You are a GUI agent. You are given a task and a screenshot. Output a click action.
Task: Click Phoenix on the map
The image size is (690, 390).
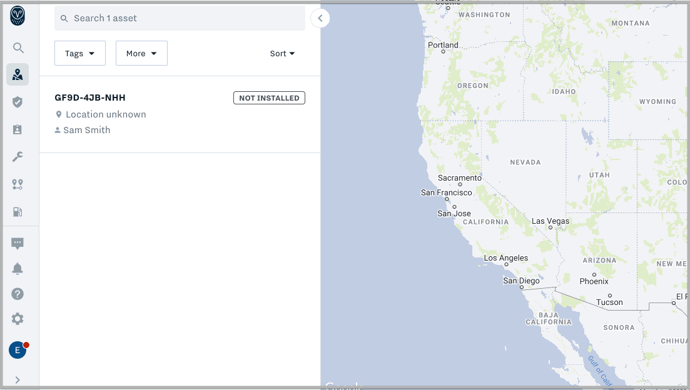coord(594,281)
